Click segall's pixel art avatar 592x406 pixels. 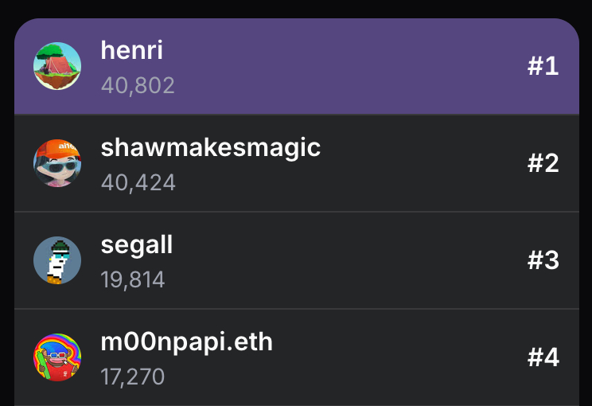tap(57, 260)
